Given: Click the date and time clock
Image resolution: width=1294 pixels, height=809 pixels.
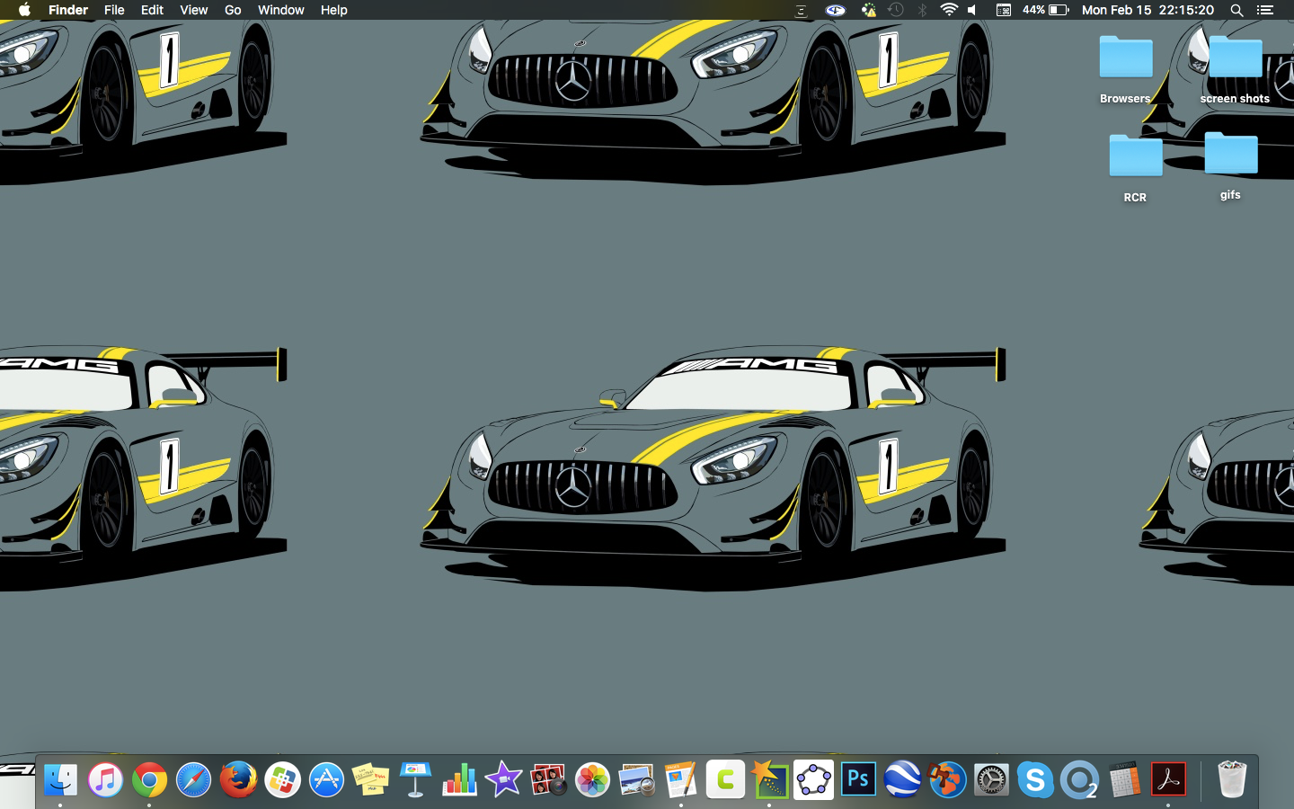Looking at the screenshot, I should 1148,10.
